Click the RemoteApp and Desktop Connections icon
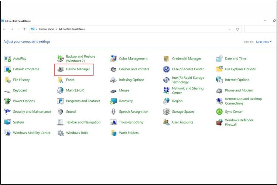 tap(219, 101)
